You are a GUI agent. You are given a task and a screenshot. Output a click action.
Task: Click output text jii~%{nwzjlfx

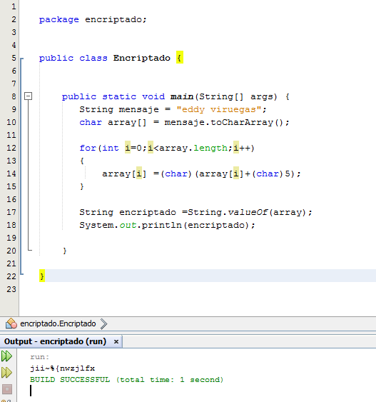click(x=63, y=368)
